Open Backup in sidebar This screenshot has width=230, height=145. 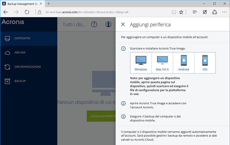tap(29, 81)
